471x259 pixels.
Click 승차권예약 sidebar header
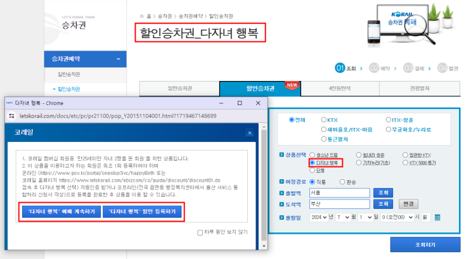click(86, 59)
